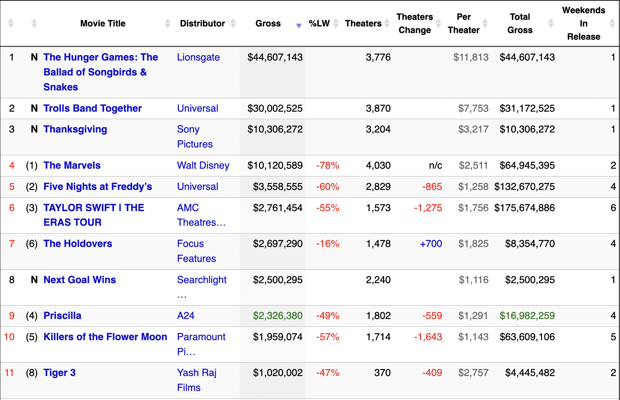Open Universal distributor link in Trolls row
Screen dimensions: 620x400
198,109
